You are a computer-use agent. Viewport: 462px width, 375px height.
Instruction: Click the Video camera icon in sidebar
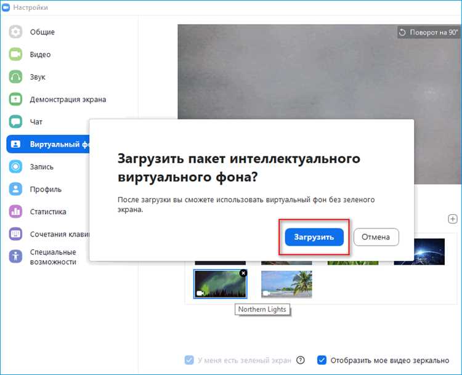coord(15,54)
